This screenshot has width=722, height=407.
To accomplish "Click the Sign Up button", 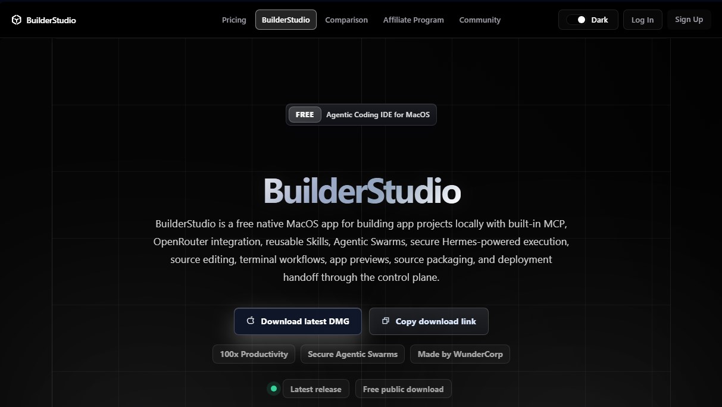I will click(689, 20).
